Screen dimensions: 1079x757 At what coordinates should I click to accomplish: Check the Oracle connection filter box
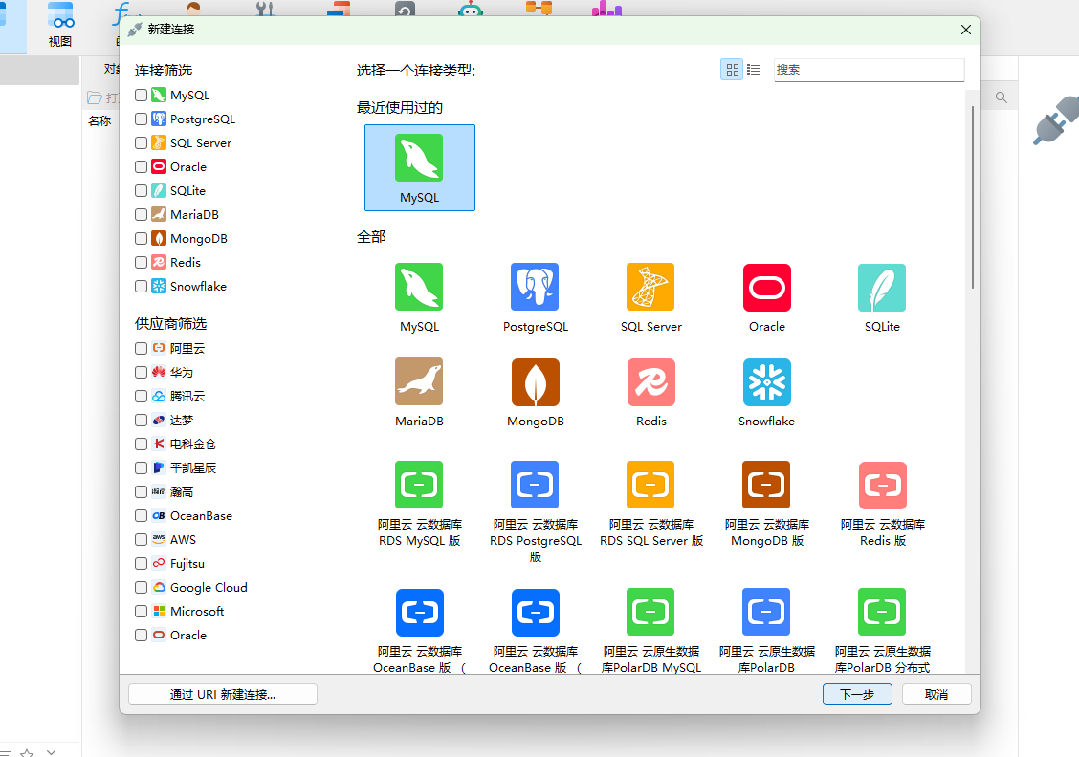pos(141,166)
